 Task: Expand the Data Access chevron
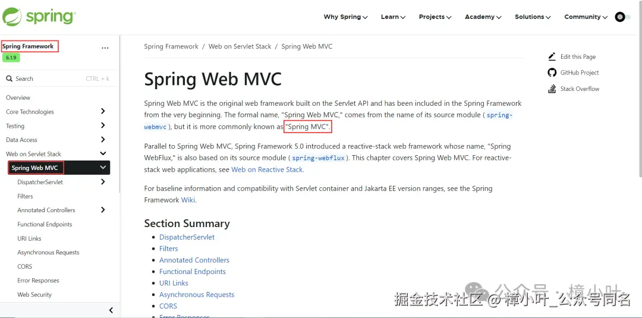[103, 140]
